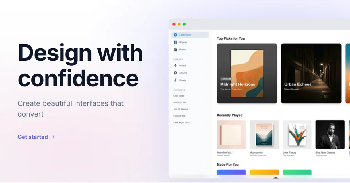The width and height of the screenshot is (350, 183).
Task: Select the Late Night Jazz playlist
Action: [181, 122]
